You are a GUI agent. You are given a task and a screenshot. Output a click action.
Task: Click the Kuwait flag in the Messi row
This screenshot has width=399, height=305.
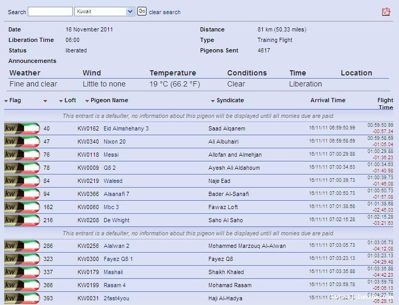coord(22,155)
